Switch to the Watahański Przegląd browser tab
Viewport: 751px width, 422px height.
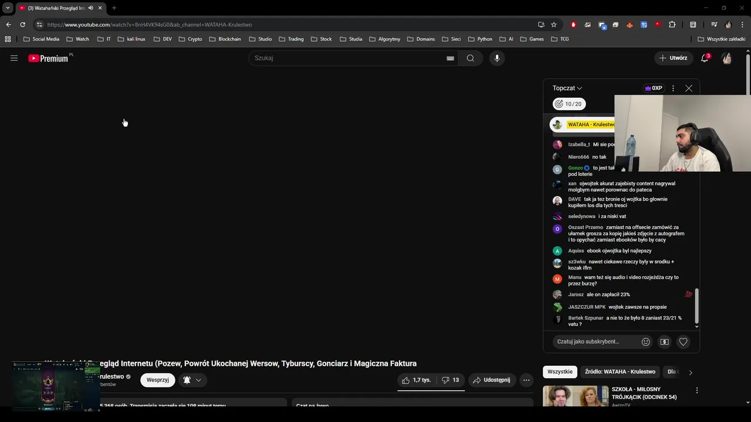(61, 8)
